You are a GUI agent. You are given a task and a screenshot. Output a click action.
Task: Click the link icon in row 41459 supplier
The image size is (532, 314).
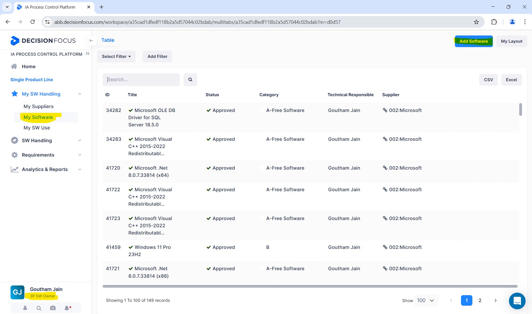pos(385,247)
